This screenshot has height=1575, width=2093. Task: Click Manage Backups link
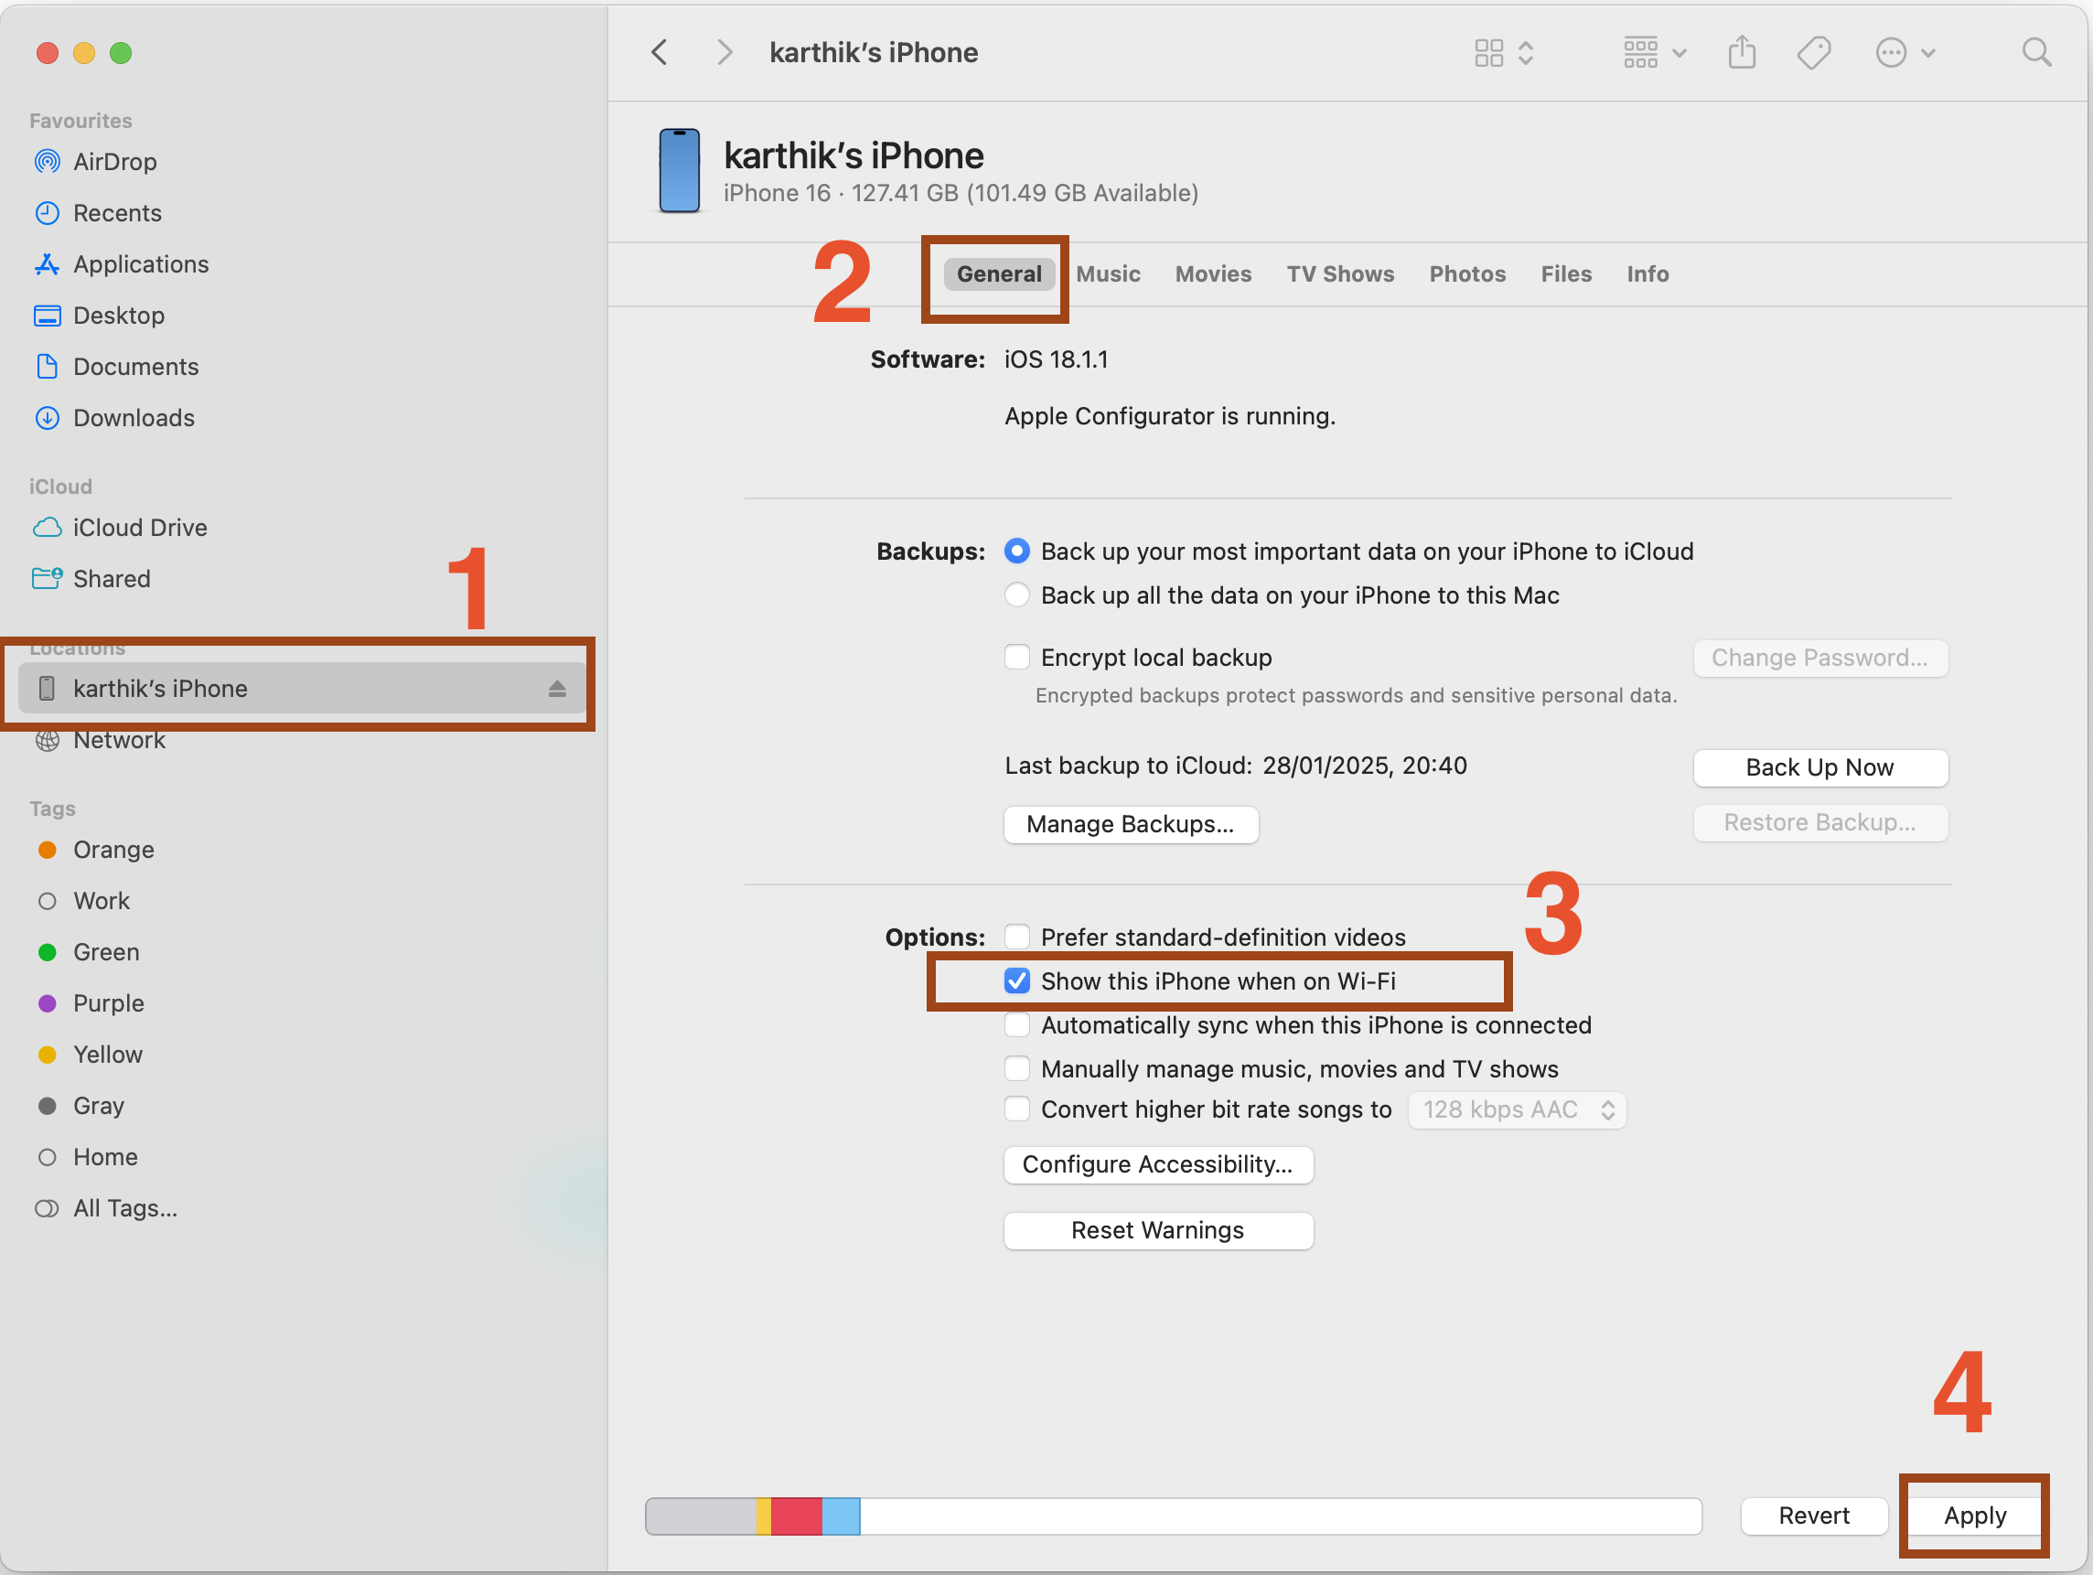coord(1132,822)
